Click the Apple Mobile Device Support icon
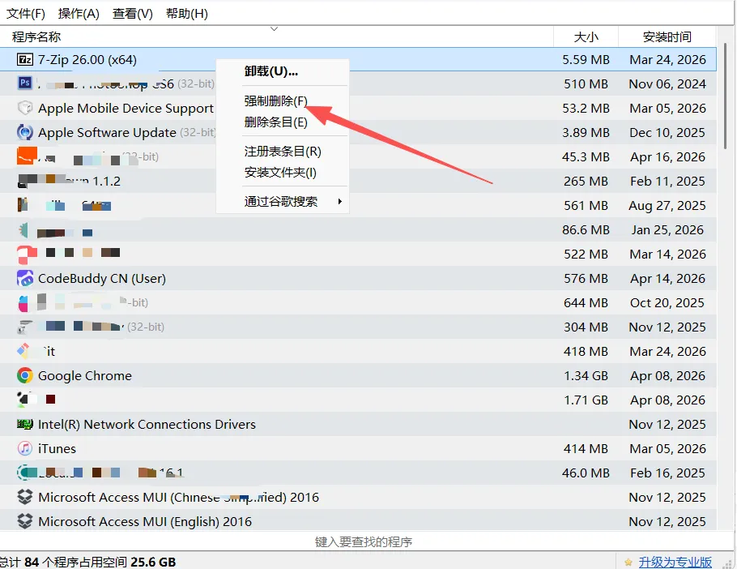 [25, 108]
